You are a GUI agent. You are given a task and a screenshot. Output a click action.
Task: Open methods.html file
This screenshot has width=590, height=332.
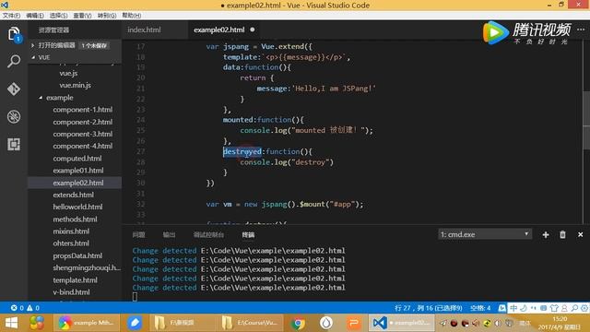75,219
